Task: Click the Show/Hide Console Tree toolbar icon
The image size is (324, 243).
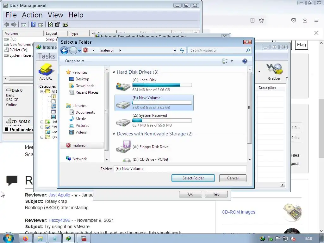Action: 23,25
